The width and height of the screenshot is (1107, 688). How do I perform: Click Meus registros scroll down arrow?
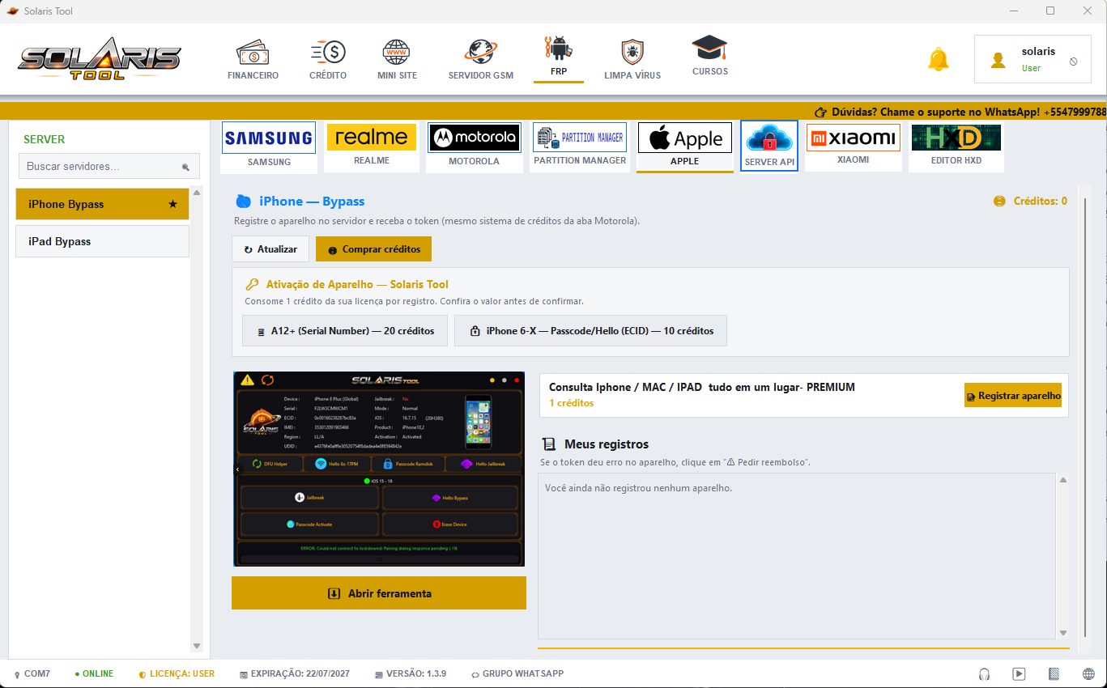[x=1062, y=632]
